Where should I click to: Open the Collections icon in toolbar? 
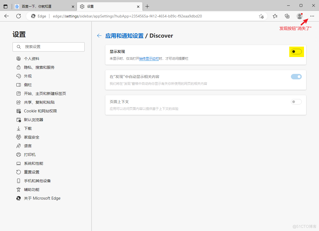(287, 16)
